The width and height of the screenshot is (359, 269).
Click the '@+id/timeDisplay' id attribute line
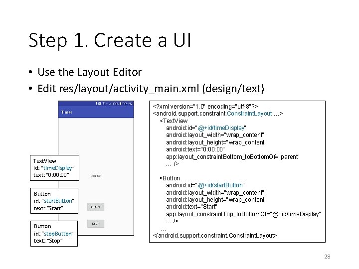point(206,128)
